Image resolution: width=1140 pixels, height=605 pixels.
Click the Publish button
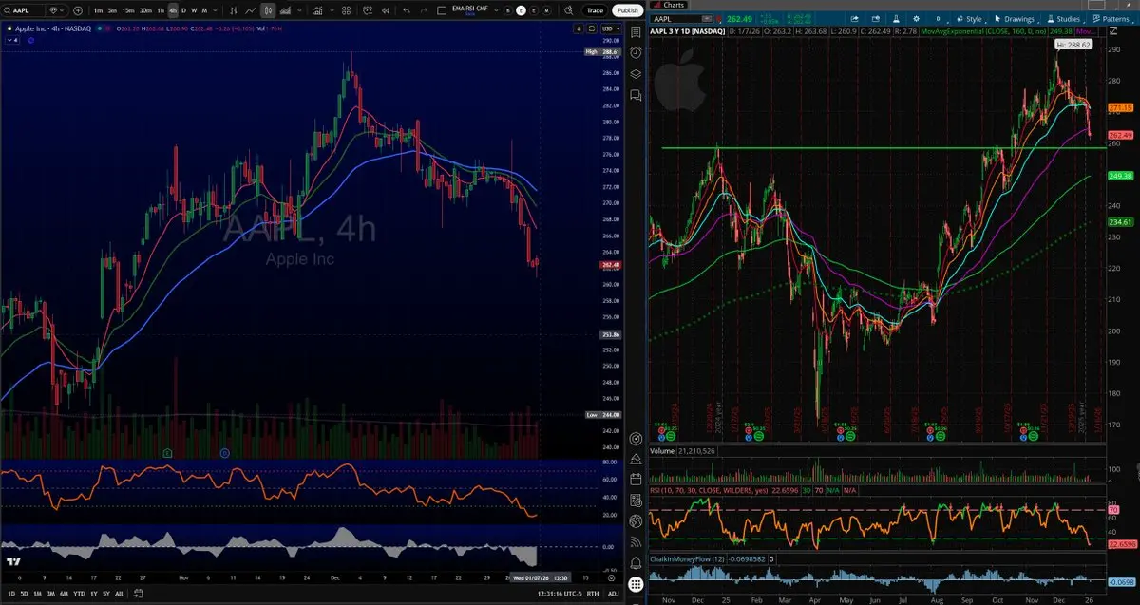(627, 10)
